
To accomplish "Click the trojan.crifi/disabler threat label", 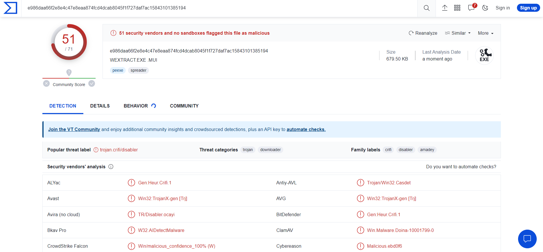I will [119, 150].
